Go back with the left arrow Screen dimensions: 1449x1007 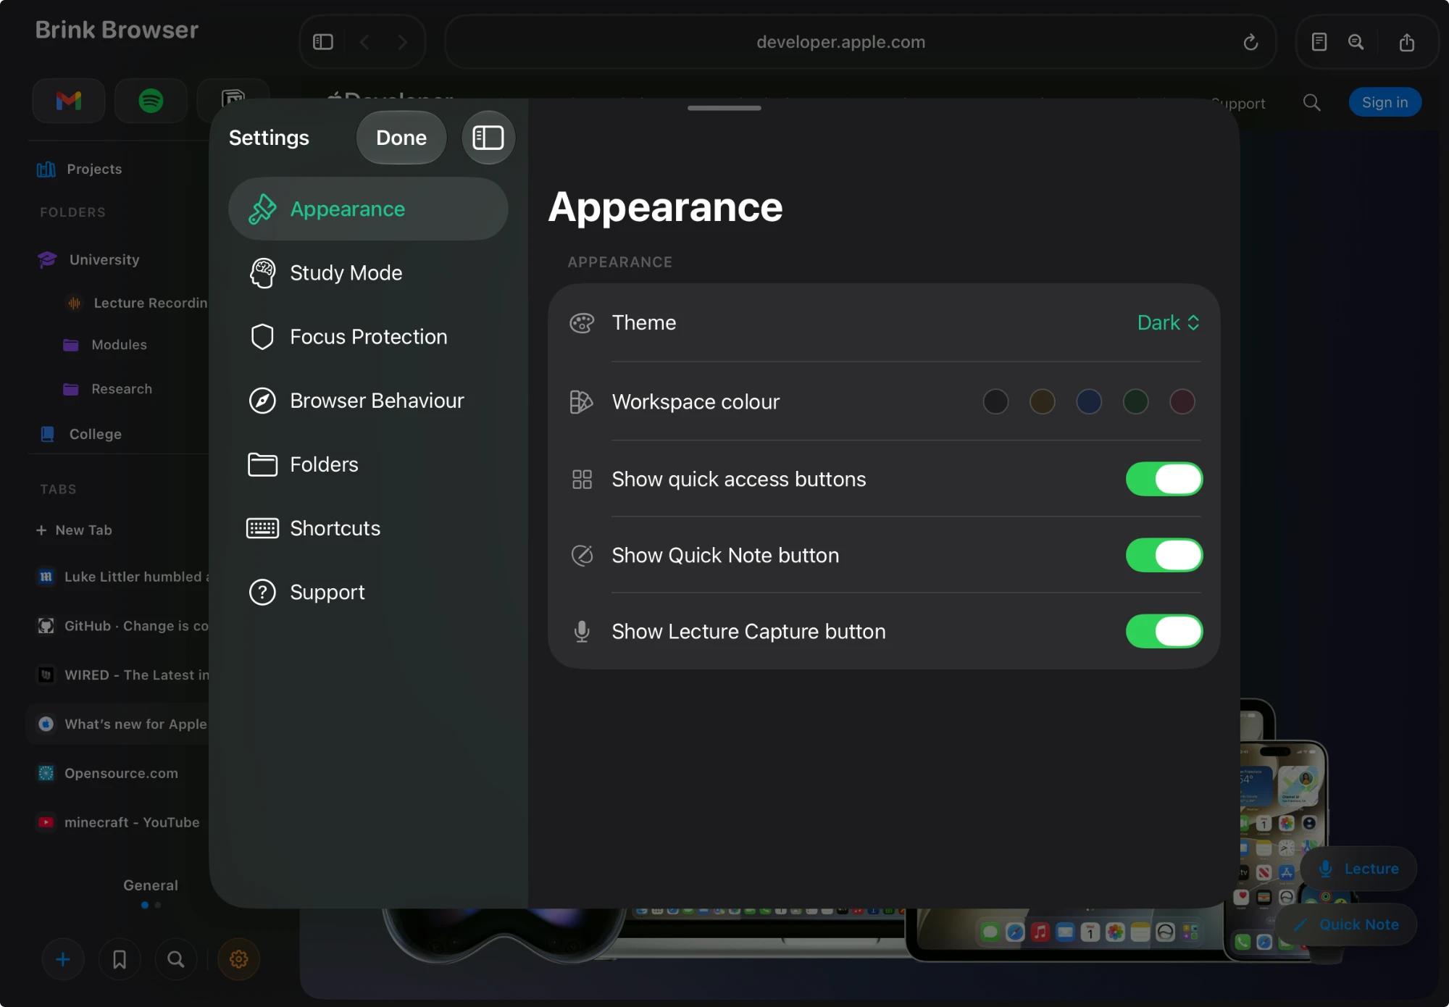pyautogui.click(x=364, y=42)
